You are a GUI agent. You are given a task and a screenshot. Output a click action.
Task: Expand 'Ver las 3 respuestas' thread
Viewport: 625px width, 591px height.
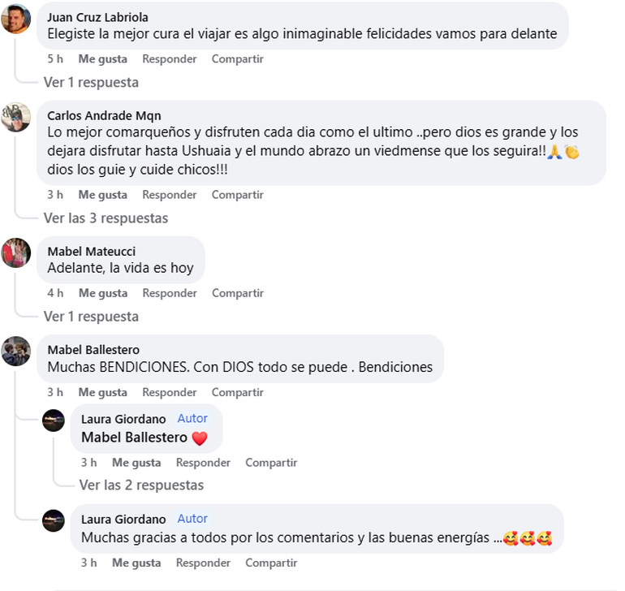click(106, 218)
